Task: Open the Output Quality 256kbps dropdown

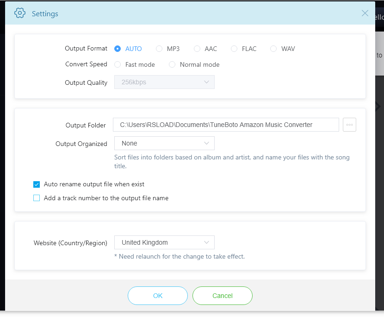Action: tap(164, 82)
